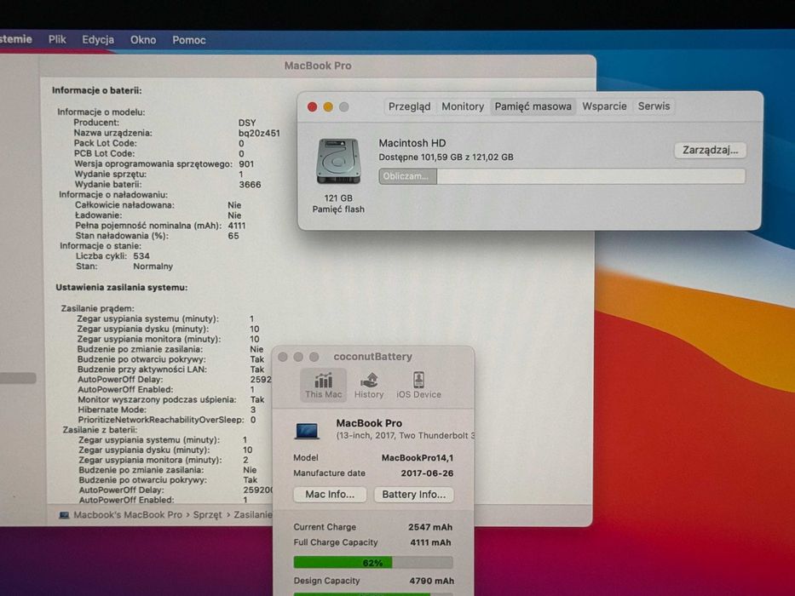Click the Ustawienia zasilania systemu heading
795x596 pixels.
[122, 288]
